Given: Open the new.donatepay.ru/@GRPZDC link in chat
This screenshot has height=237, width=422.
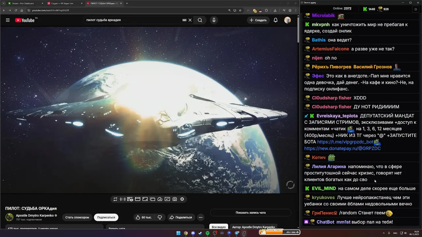Looking at the screenshot, I should (343, 148).
